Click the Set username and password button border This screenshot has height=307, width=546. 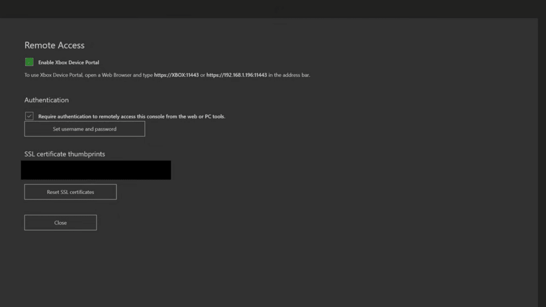coord(84,122)
